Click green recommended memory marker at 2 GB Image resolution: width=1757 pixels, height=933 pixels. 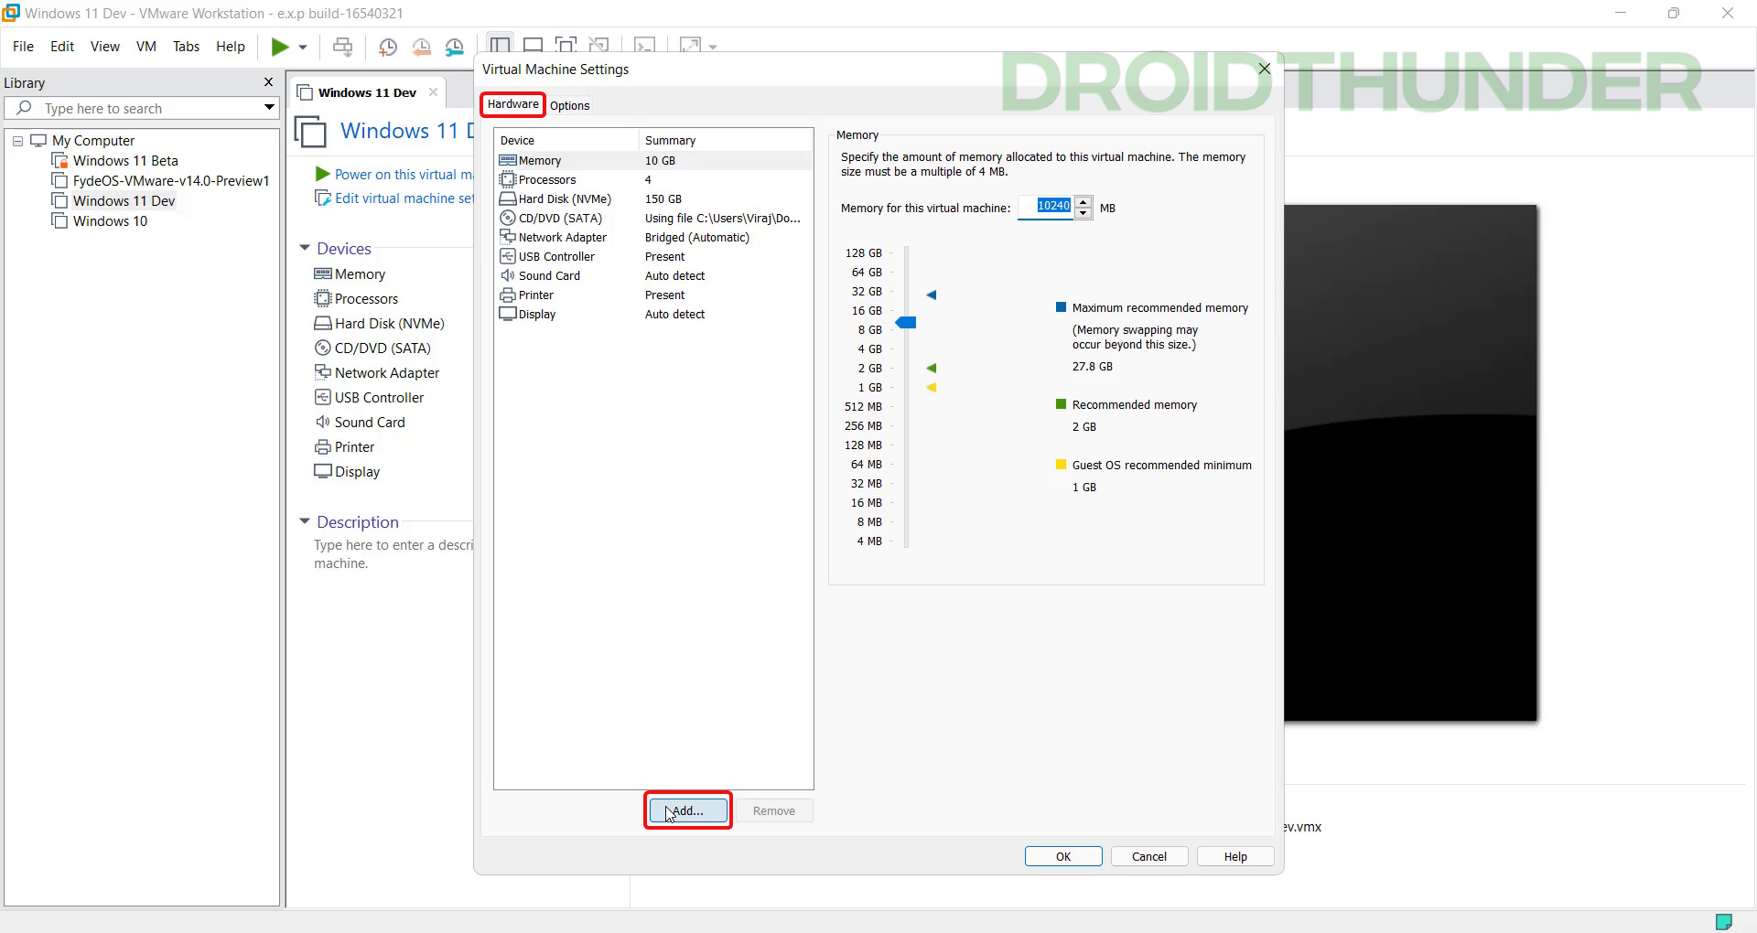point(932,368)
